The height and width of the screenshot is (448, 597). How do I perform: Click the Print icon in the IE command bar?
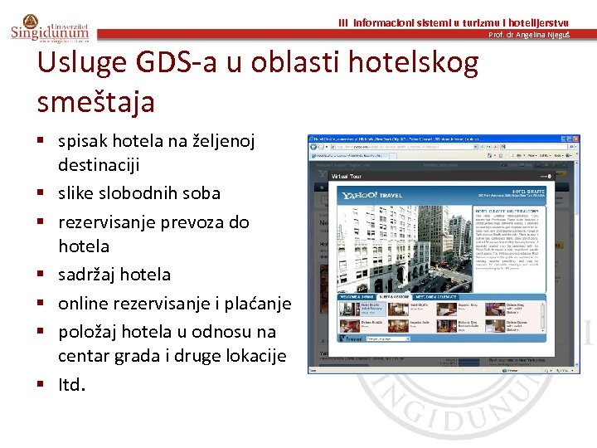point(519,155)
